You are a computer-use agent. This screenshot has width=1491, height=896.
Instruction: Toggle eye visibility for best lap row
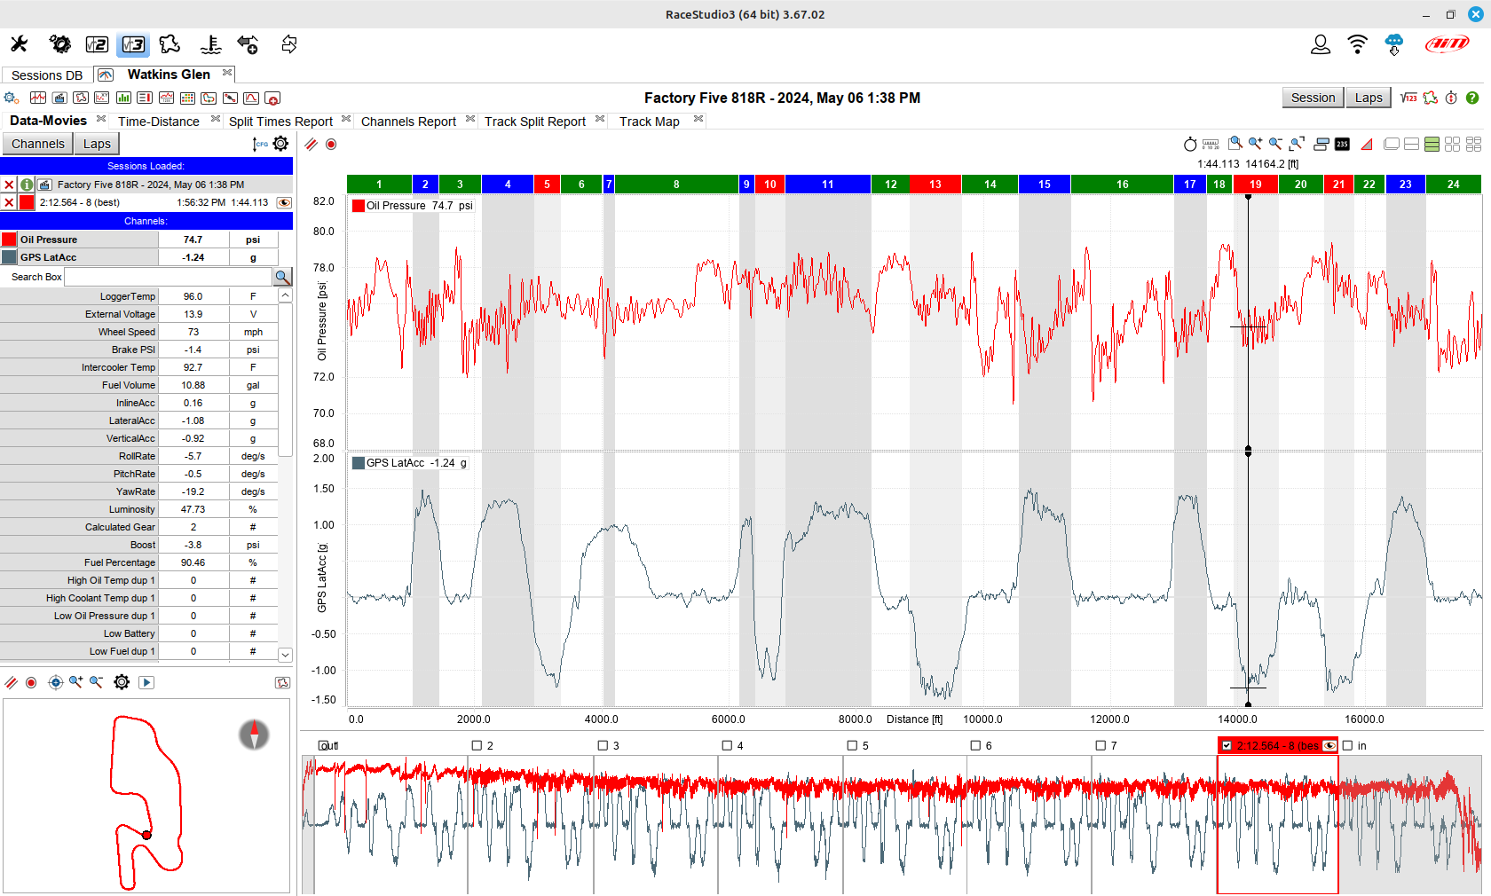pyautogui.click(x=284, y=202)
